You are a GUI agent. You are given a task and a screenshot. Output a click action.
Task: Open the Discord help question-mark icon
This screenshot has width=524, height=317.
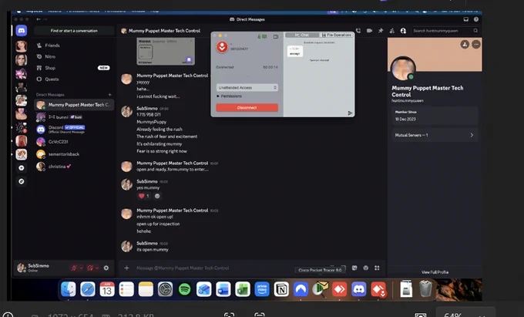[x=476, y=19]
